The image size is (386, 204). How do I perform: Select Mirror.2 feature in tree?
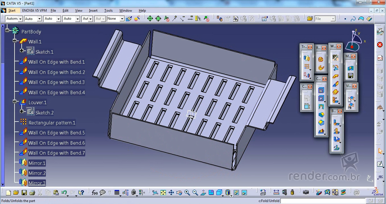[37, 173]
